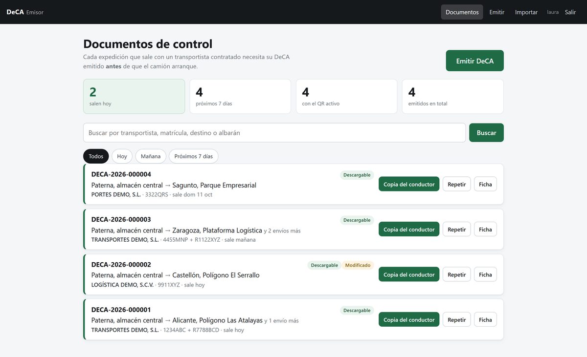Click 'Sagunto, Parque Empresarial' route text
Image resolution: width=587 pixels, height=357 pixels.
point(214,185)
